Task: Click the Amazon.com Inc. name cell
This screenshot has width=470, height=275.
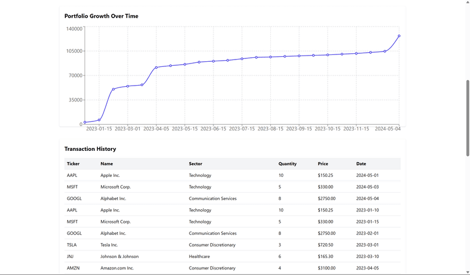Action: tap(117, 268)
